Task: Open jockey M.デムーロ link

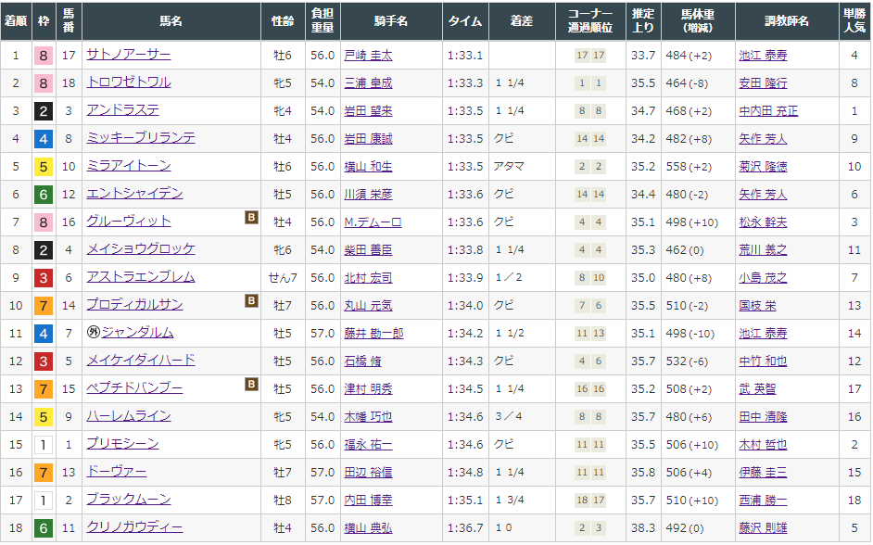Action: click(373, 222)
